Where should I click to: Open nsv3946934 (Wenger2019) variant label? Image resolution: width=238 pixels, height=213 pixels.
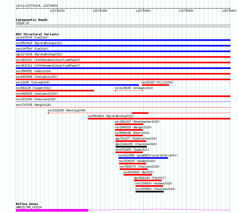tap(133, 127)
